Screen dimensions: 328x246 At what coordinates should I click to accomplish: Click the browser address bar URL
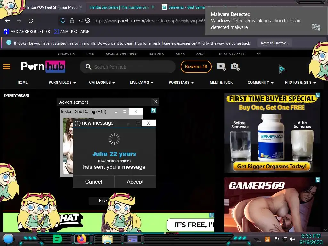pyautogui.click(x=149, y=21)
